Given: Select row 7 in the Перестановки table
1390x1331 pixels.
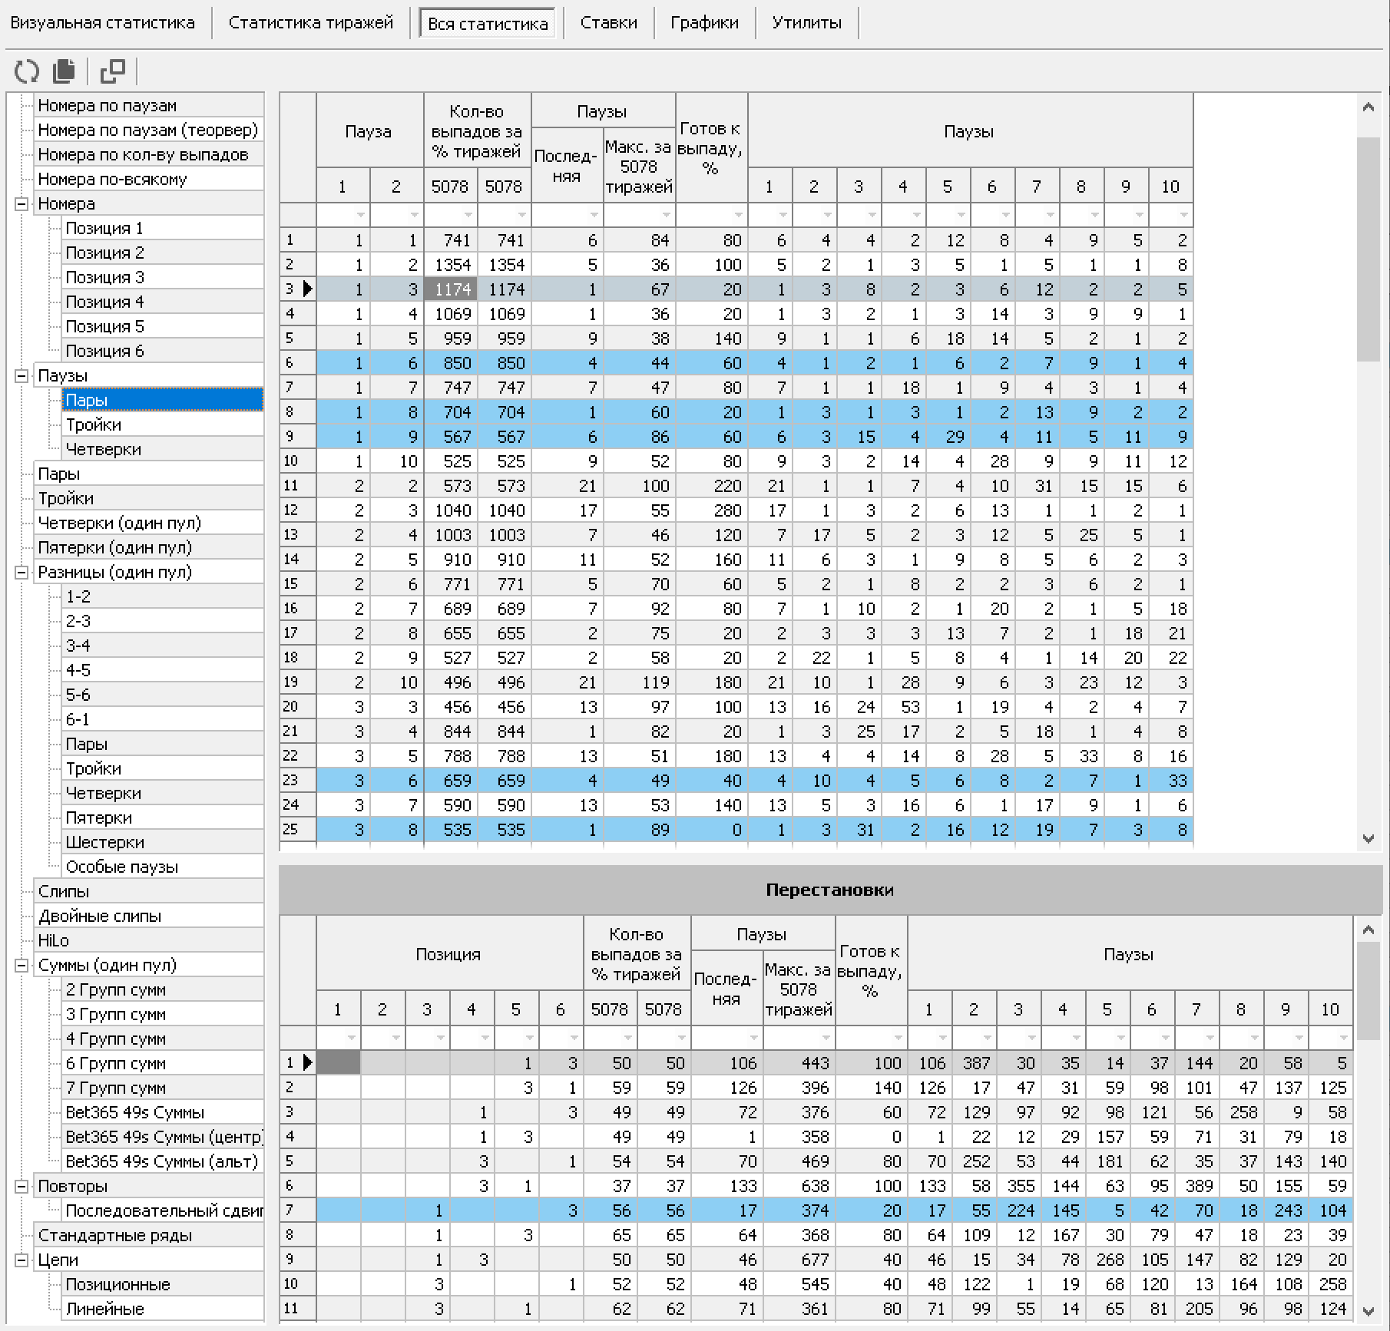Looking at the screenshot, I should click(290, 1210).
